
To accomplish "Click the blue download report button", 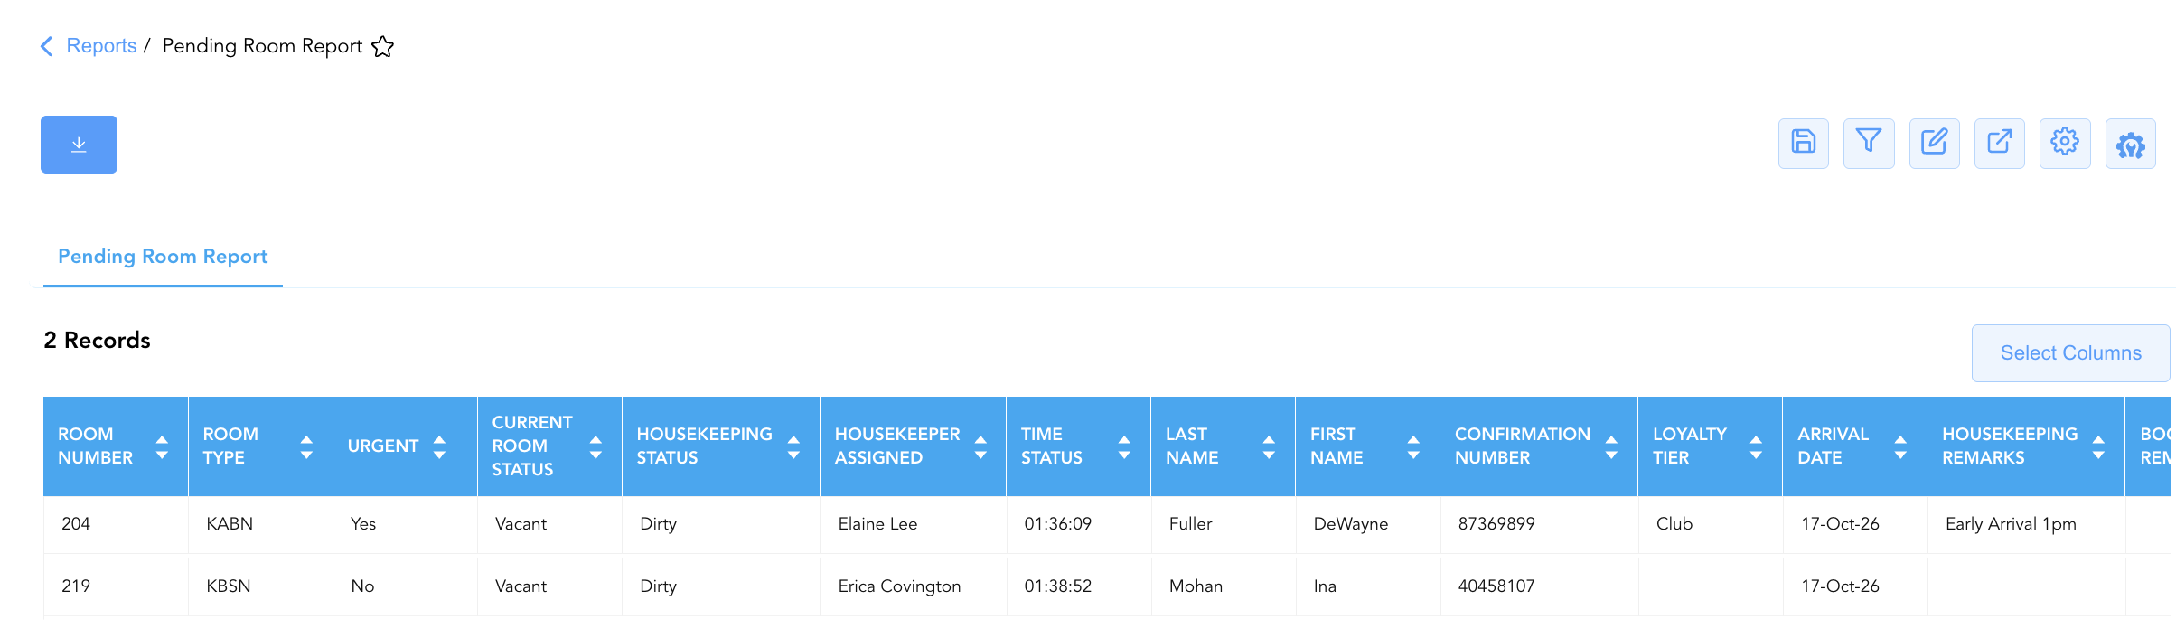I will [x=79, y=145].
